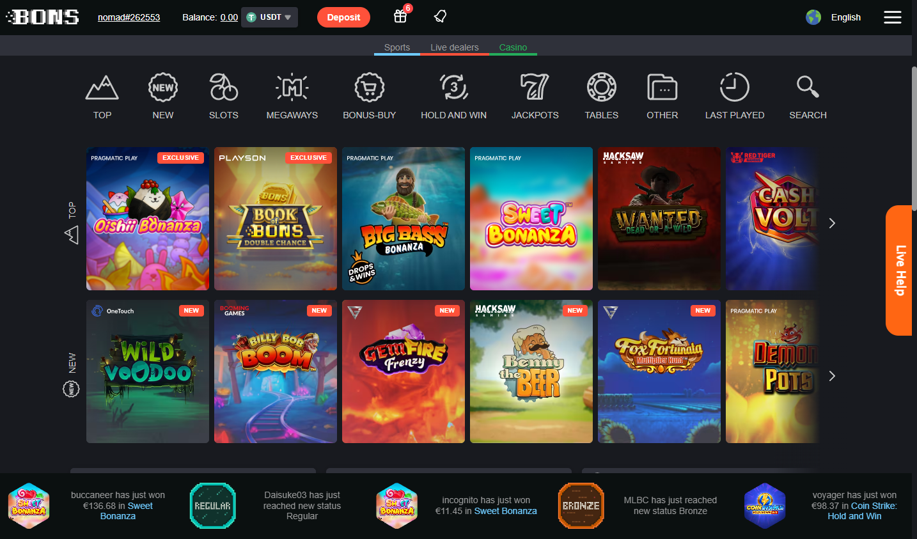
Task: Launch the Oishii Bonanza game
Action: coord(148,219)
